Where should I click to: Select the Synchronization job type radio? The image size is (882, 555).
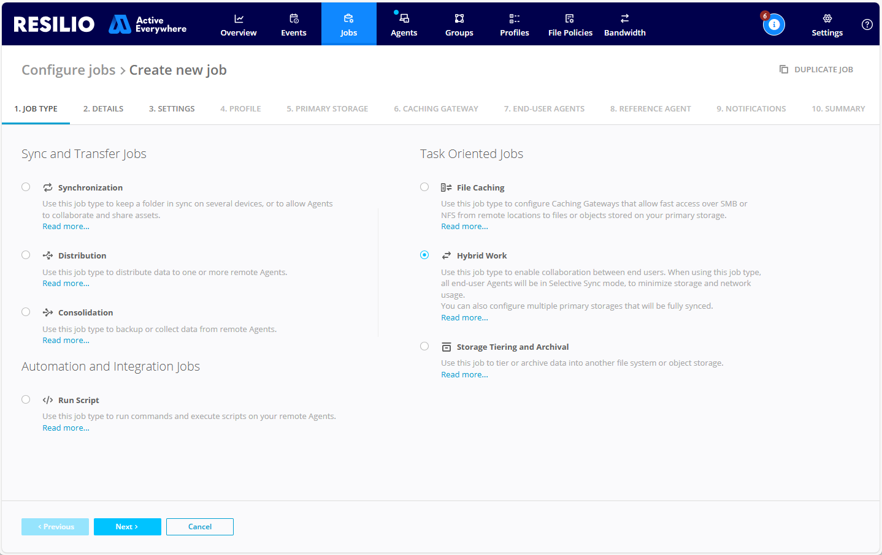[26, 187]
